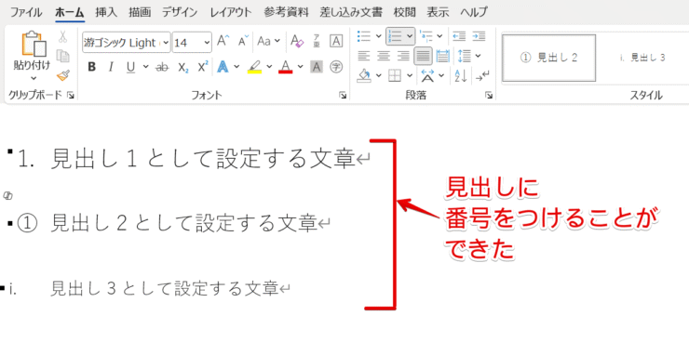Click the bullet list icon
Image resolution: width=689 pixels, height=355 pixels.
click(x=364, y=36)
